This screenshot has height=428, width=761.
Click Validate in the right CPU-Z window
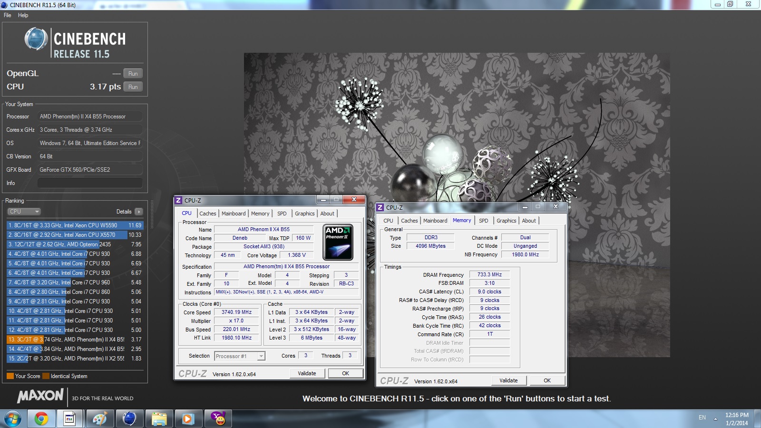508,380
